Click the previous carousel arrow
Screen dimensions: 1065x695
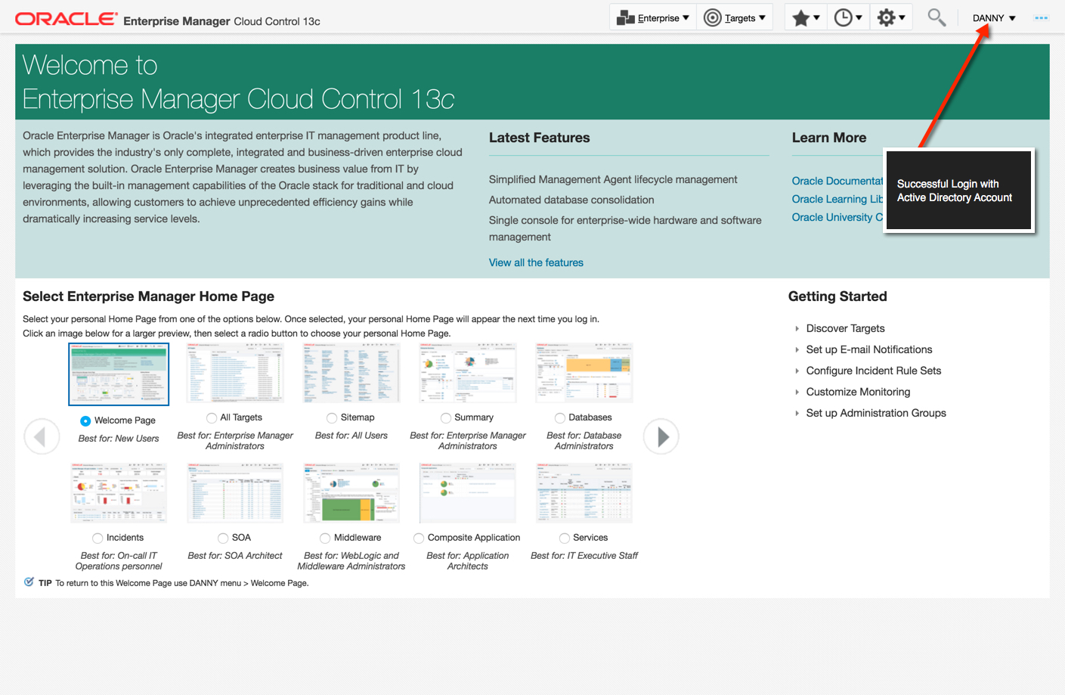point(42,436)
